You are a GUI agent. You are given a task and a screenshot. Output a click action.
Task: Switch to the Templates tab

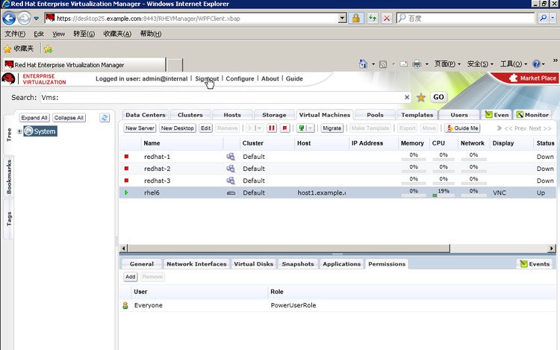tap(417, 115)
